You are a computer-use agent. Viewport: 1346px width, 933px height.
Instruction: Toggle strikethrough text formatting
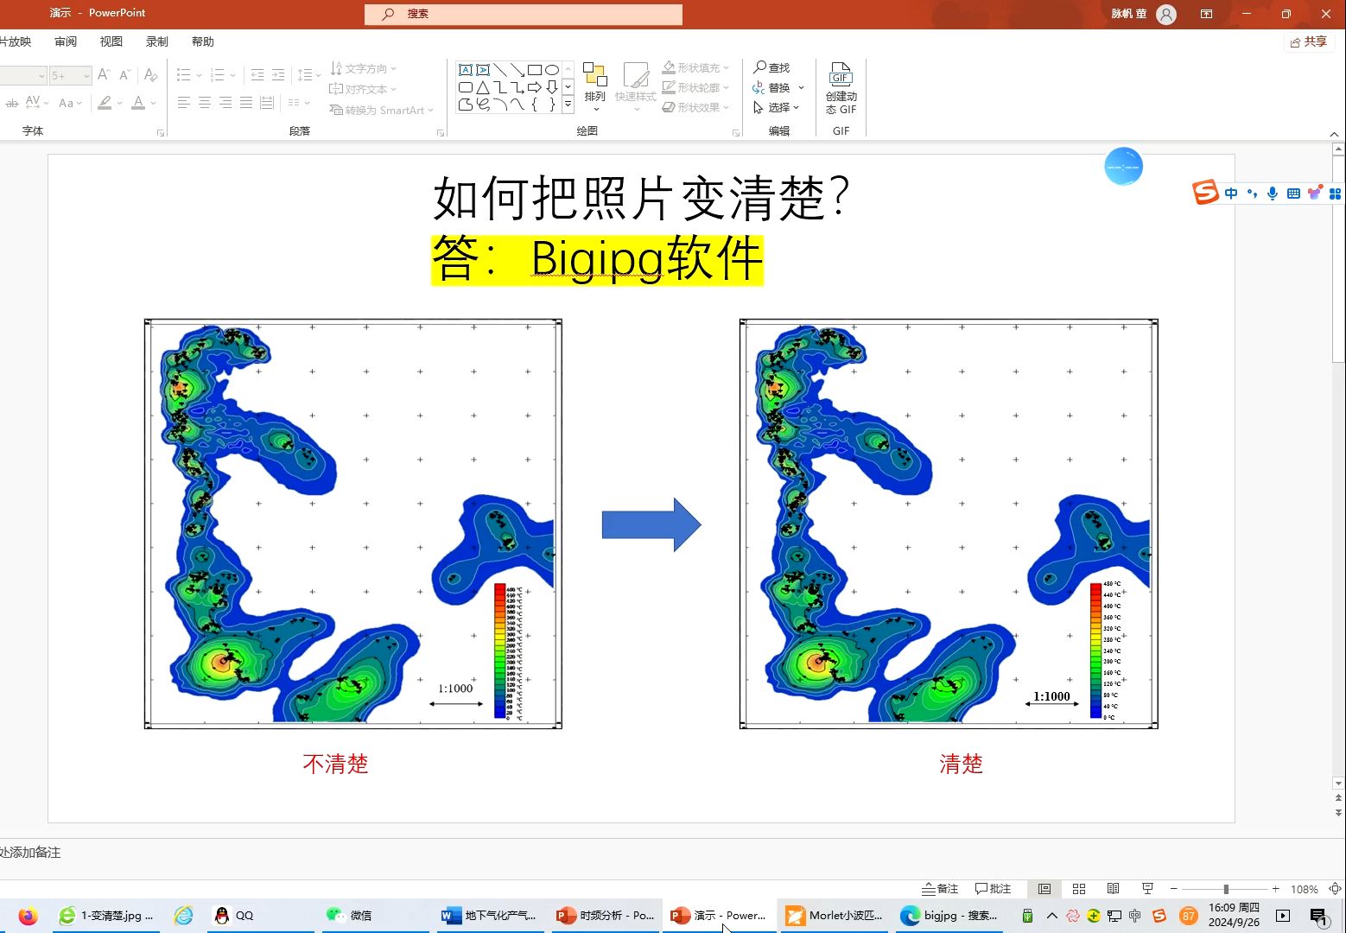[12, 103]
